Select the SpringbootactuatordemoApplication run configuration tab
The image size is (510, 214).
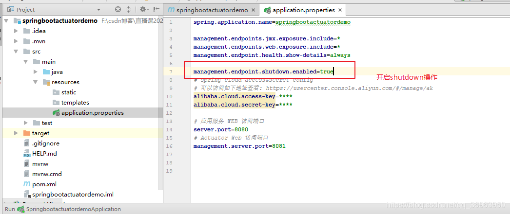(70, 209)
